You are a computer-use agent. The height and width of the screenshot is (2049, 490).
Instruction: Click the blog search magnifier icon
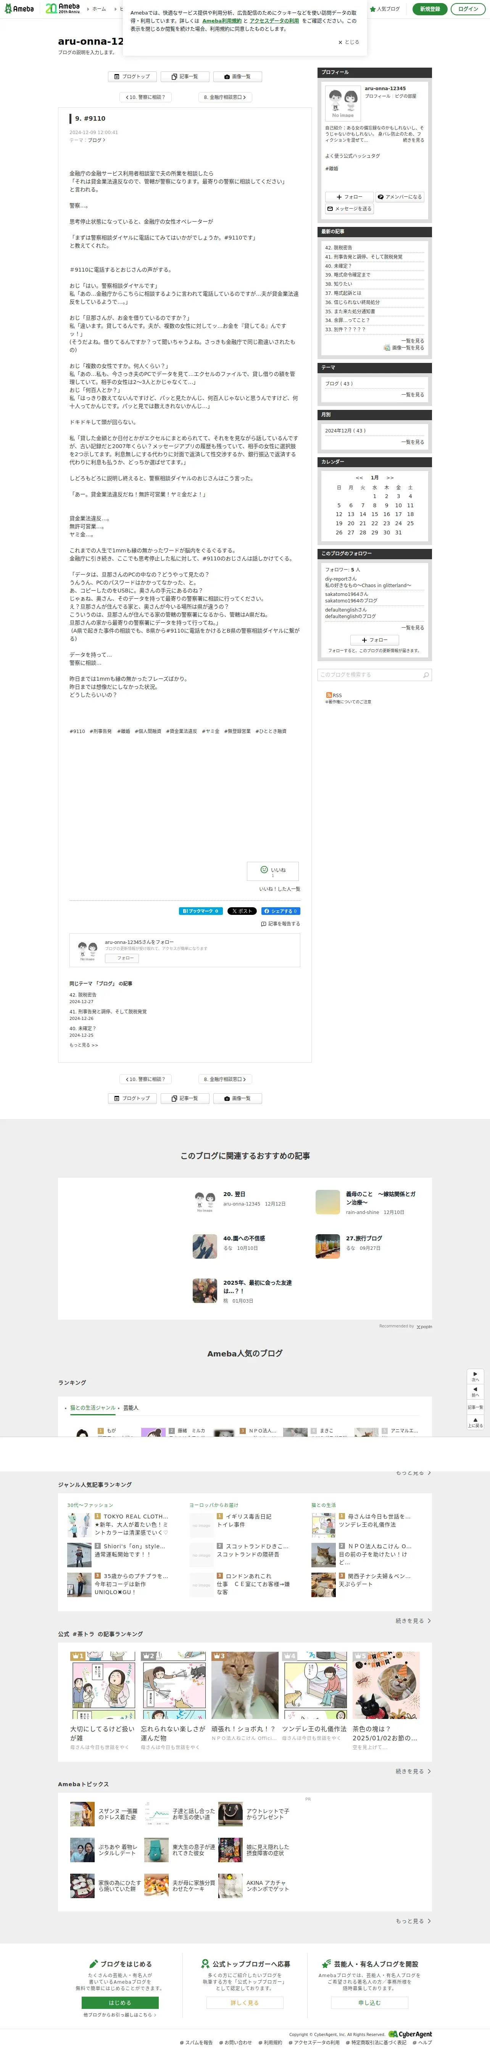pyautogui.click(x=426, y=675)
